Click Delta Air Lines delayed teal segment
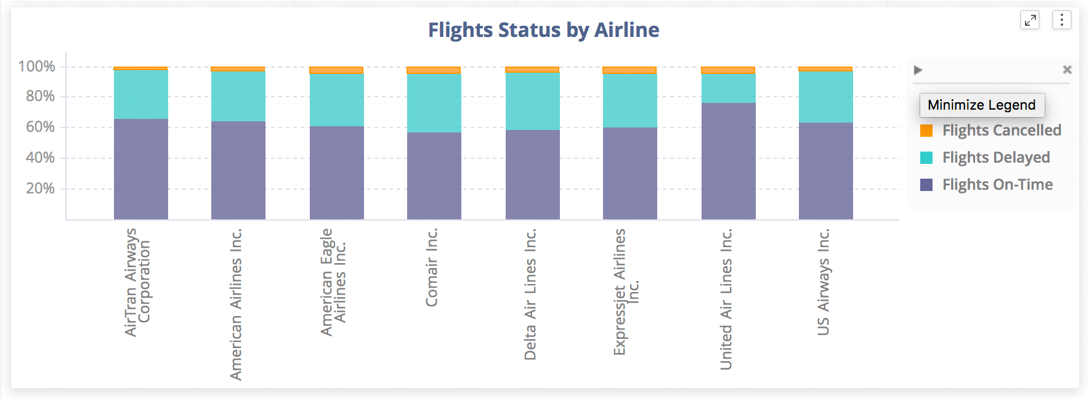 point(533,101)
